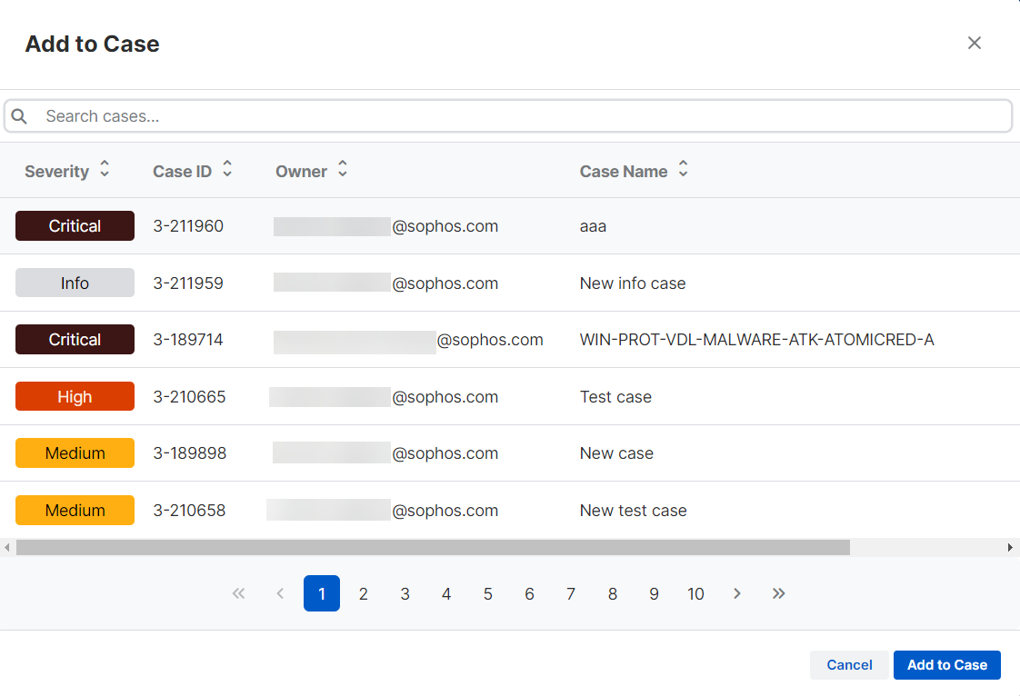Close the Add to Case dialog

pos(975,43)
